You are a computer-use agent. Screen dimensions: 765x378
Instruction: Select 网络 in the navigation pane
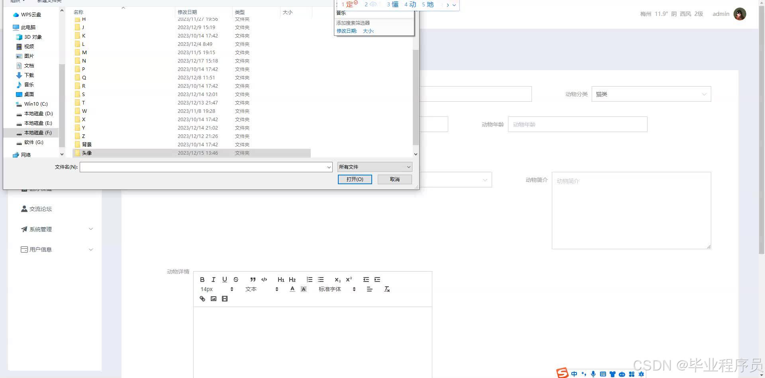point(25,155)
